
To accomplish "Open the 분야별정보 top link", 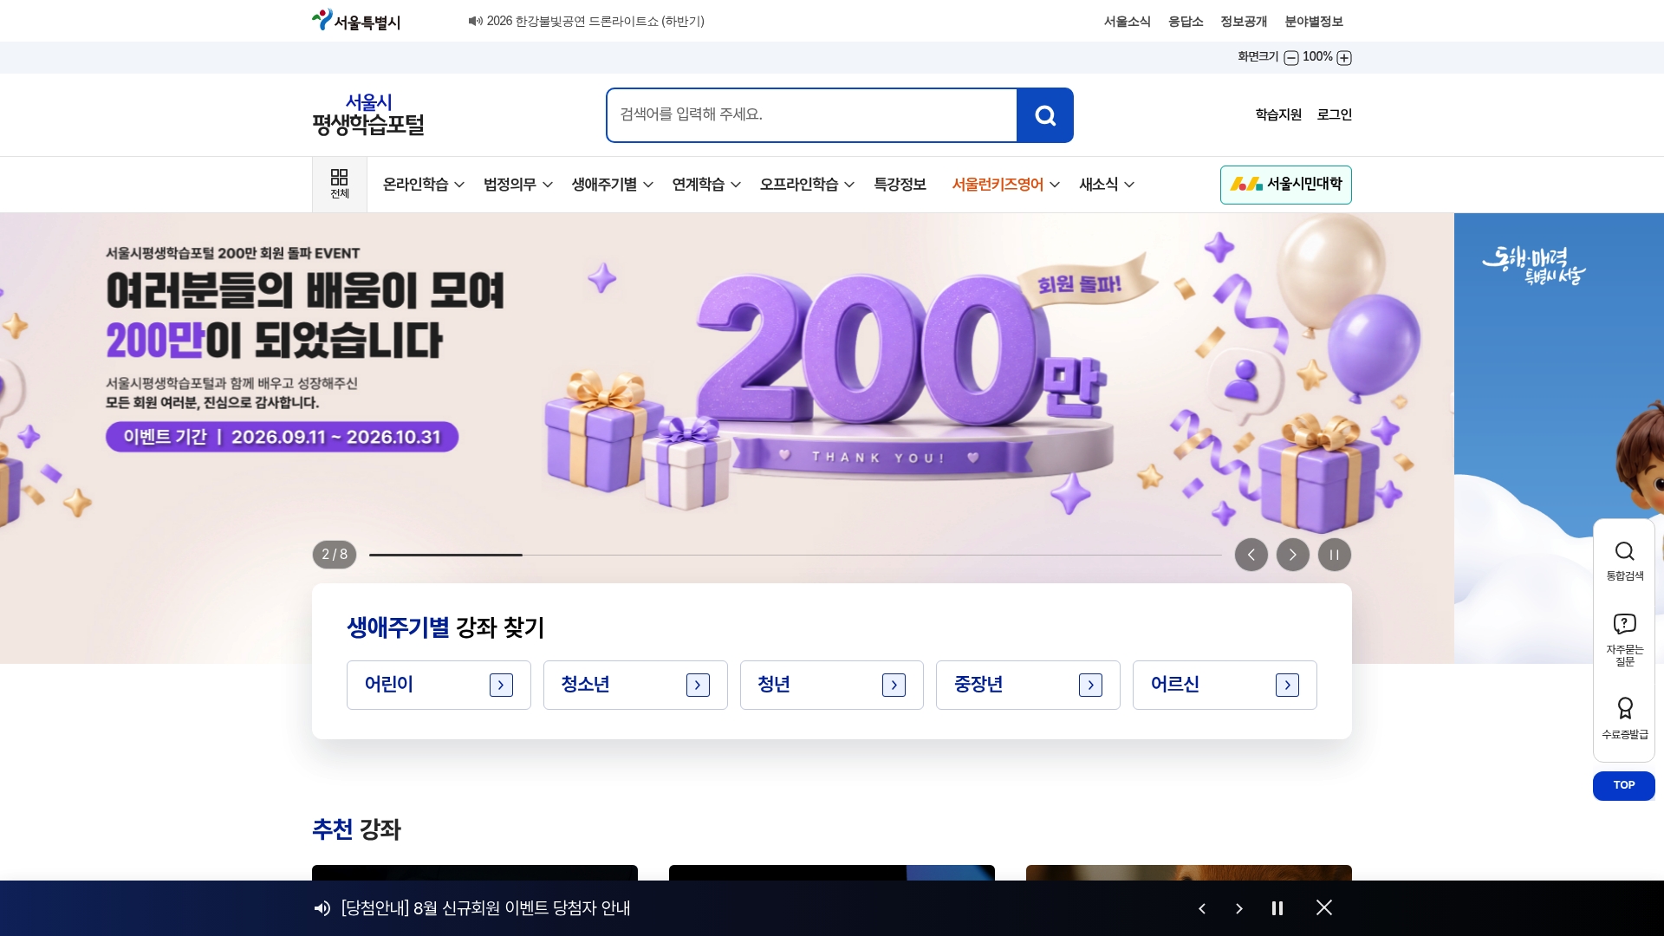I will (1314, 21).
